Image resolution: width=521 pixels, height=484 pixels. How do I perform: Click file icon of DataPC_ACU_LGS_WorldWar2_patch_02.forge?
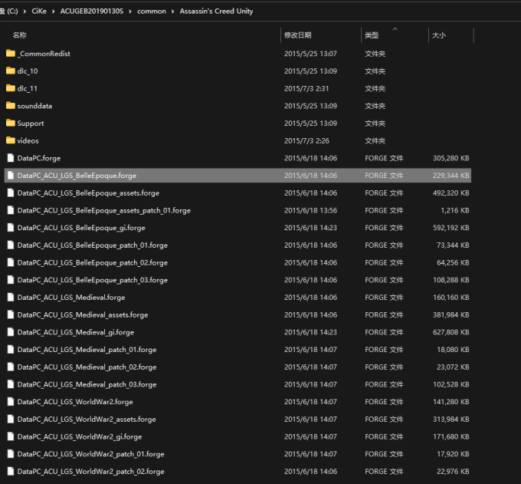(11, 471)
